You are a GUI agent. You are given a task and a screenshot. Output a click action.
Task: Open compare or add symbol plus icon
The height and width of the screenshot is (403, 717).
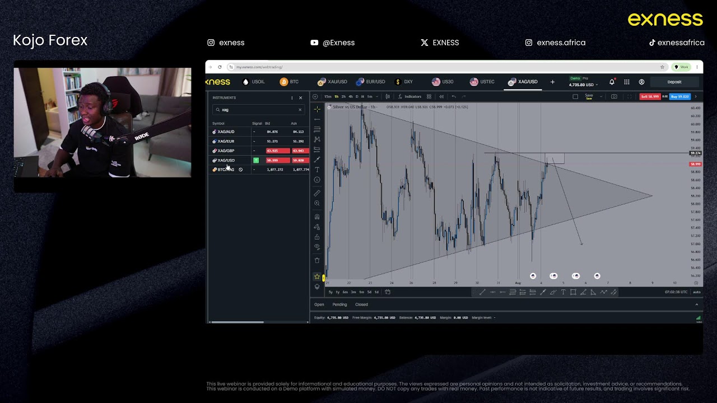315,96
